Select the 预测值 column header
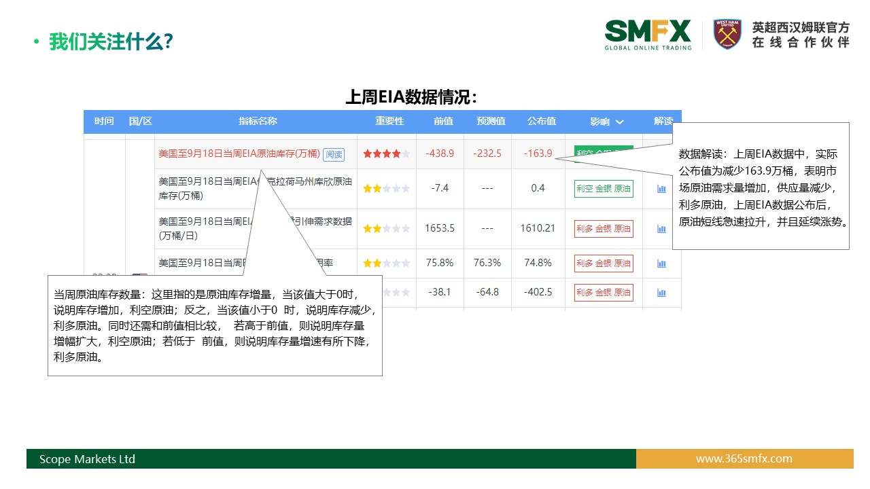This screenshot has width=870, height=489. tap(491, 122)
